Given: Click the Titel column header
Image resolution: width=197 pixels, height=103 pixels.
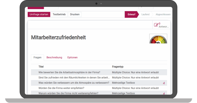Looking at the screenshot, I should coord(41,67).
